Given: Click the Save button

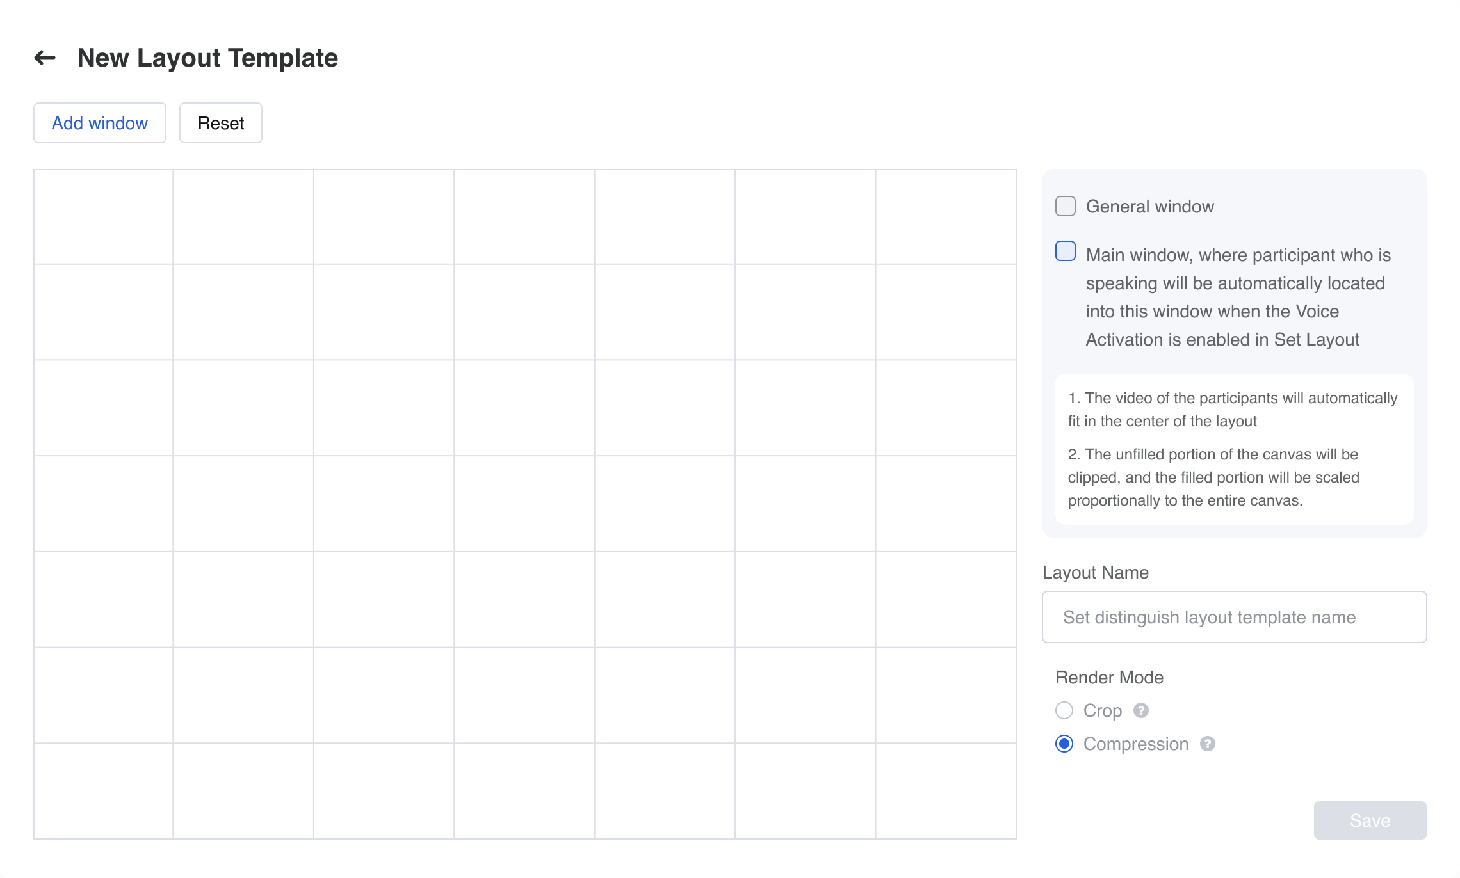Looking at the screenshot, I should point(1370,820).
